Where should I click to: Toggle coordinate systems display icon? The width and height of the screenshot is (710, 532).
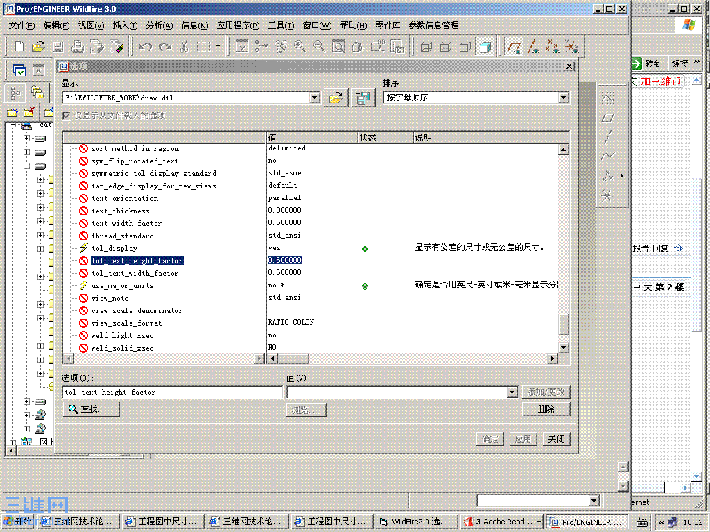[571, 46]
